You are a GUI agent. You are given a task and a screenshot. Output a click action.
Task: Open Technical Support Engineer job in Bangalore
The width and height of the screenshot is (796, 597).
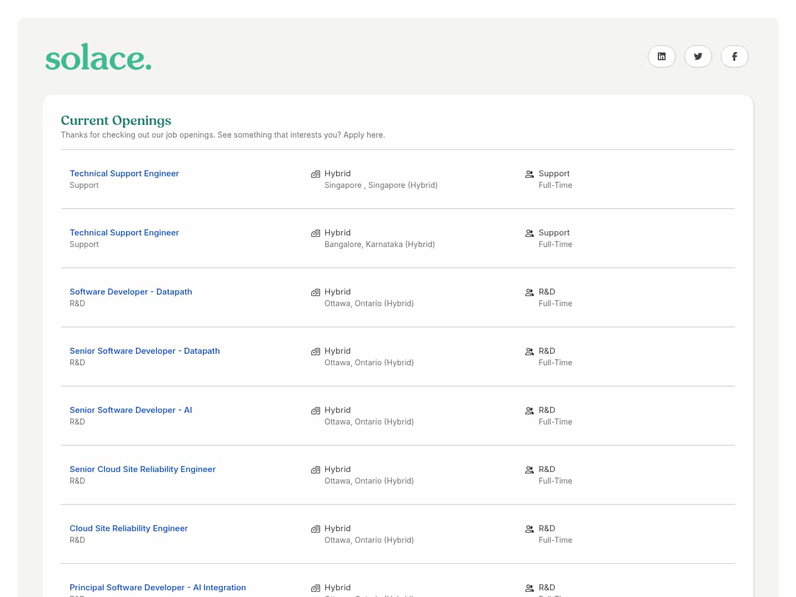[x=124, y=233]
